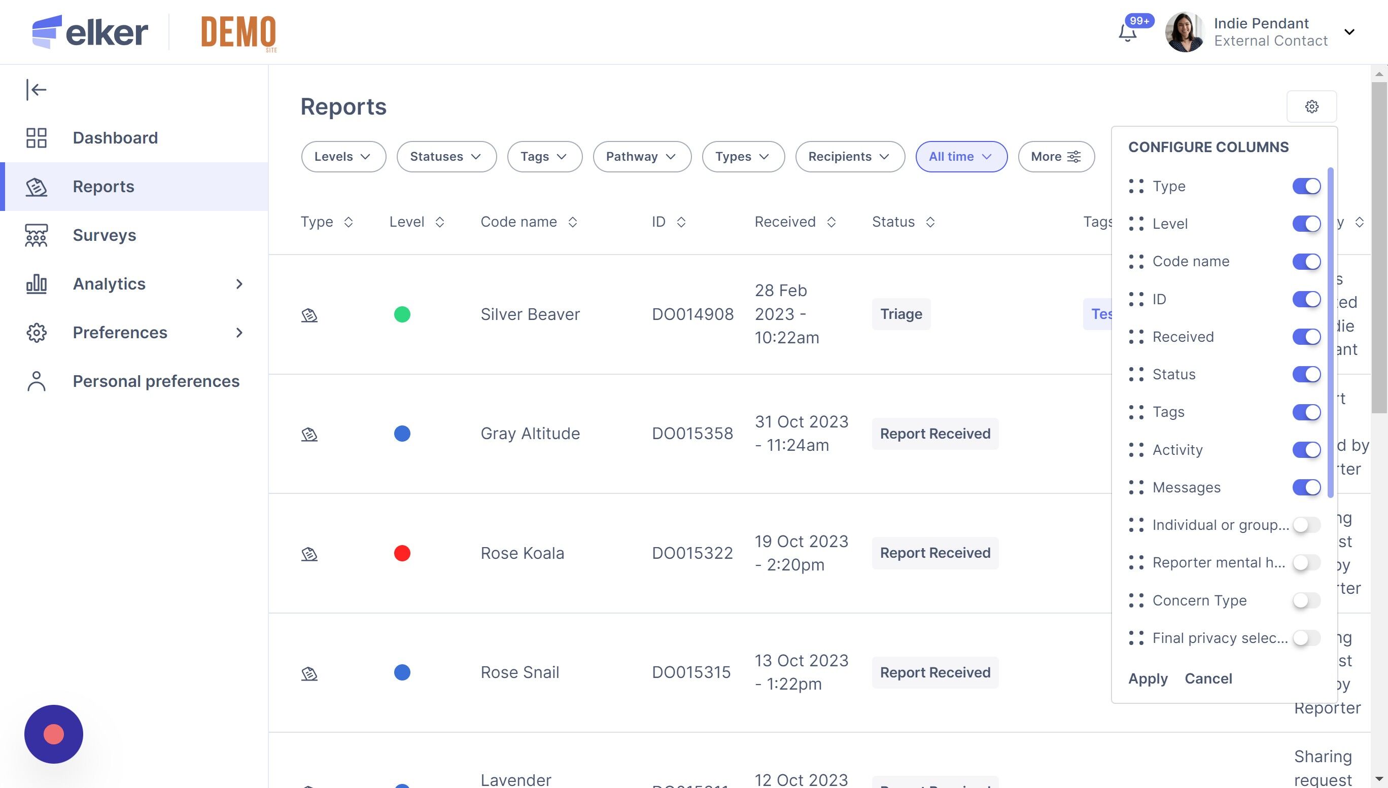Collapse the sidebar with arrow icon
Image resolution: width=1388 pixels, height=788 pixels.
[36, 90]
